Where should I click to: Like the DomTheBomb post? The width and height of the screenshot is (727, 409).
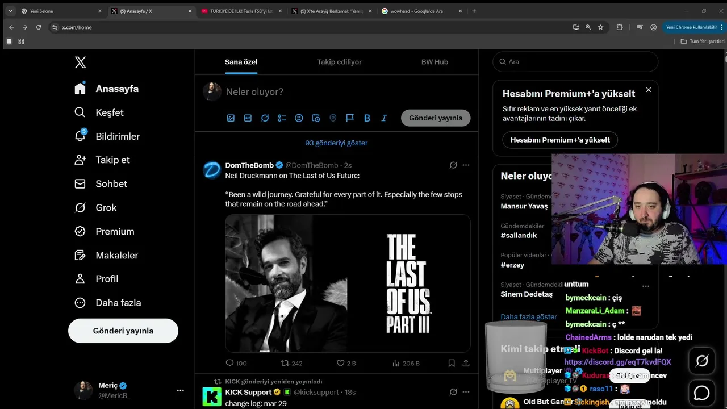click(346, 363)
